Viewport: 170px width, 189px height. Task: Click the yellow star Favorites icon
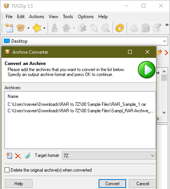pyautogui.click(x=37, y=28)
